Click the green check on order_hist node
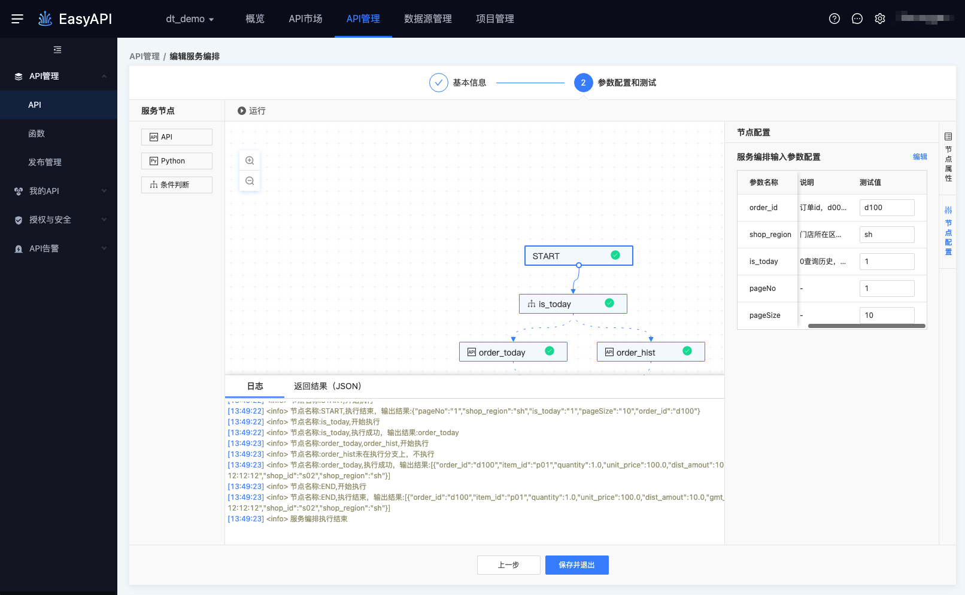Viewport: 965px width, 595px height. click(x=687, y=351)
